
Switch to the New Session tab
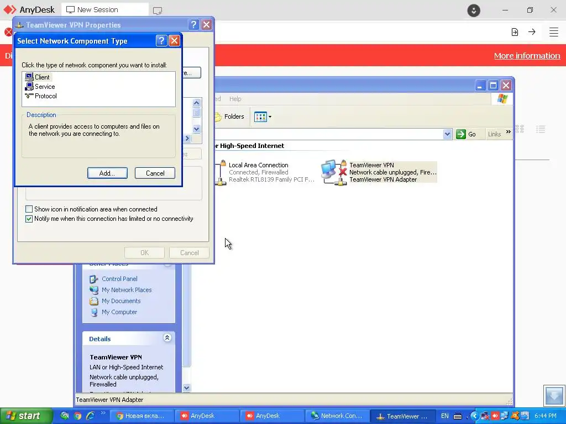[104, 10]
